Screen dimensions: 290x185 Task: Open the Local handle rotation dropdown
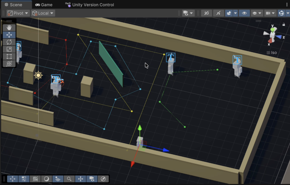[x=43, y=13]
